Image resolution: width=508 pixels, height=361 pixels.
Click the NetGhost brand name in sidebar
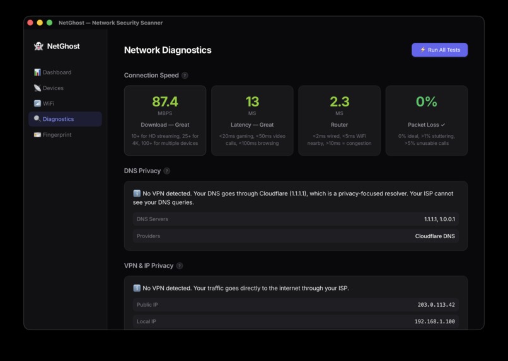click(63, 46)
